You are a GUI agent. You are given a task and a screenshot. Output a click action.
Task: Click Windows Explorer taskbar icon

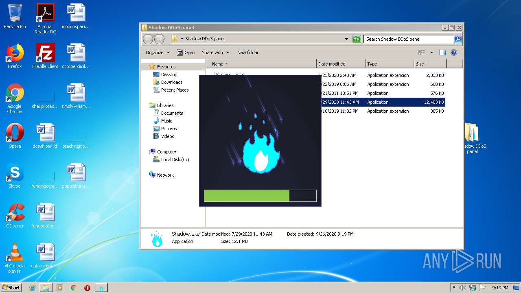[x=46, y=288]
